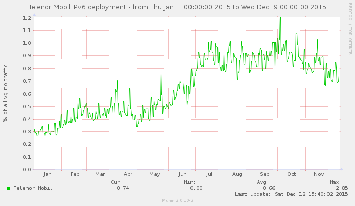Image resolution: width=355 pixels, height=206 pixels.
Task: Click the minimum value 0.00
Action: coord(196,188)
